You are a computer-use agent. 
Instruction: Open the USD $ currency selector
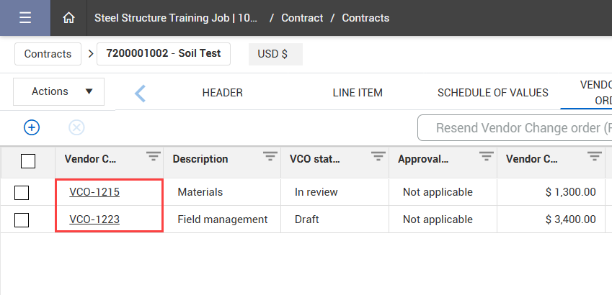(x=273, y=54)
